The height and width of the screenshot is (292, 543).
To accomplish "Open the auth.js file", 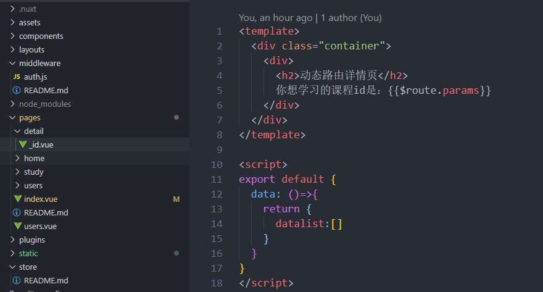I will tap(35, 77).
